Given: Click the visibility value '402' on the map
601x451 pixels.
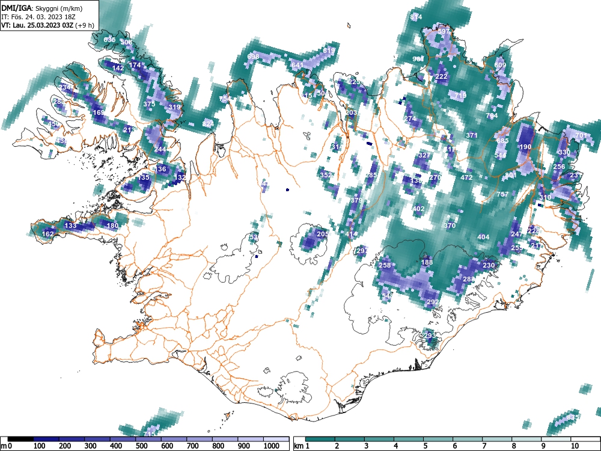Looking at the screenshot, I should point(418,209).
